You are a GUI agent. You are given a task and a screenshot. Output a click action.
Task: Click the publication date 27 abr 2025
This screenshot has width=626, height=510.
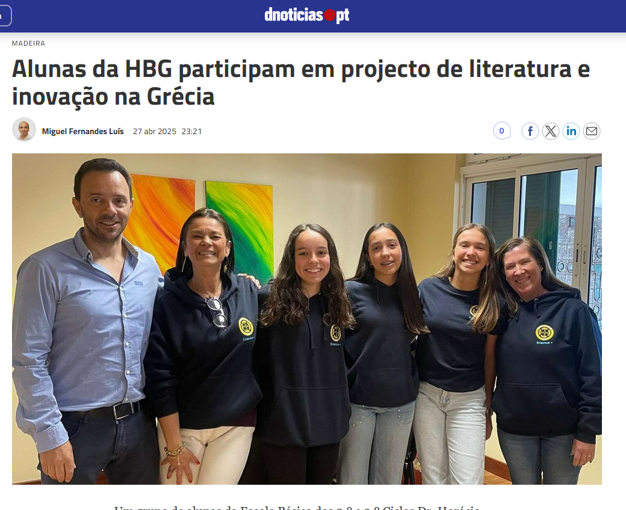[155, 132]
